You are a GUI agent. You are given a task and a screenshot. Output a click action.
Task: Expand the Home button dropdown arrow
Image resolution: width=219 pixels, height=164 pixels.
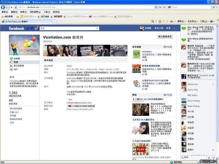[156, 21]
